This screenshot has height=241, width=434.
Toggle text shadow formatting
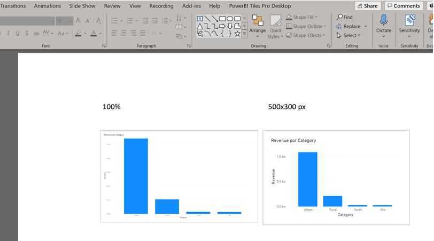coord(27,33)
